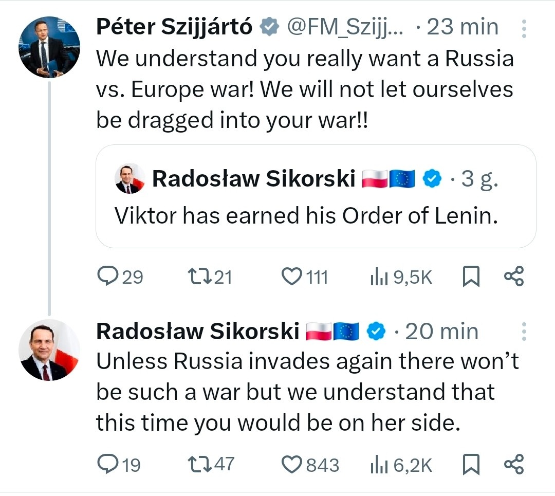
Task: View analytics of Sikorski's 6,2K views tweet
Action: tap(379, 465)
